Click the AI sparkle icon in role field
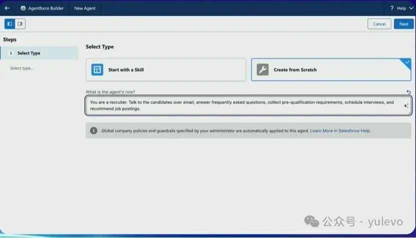This screenshot has width=416, height=238. pos(406,105)
